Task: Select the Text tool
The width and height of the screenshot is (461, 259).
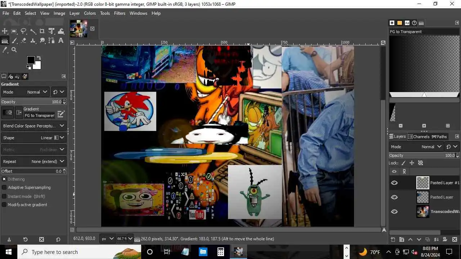Action: [x=61, y=41]
